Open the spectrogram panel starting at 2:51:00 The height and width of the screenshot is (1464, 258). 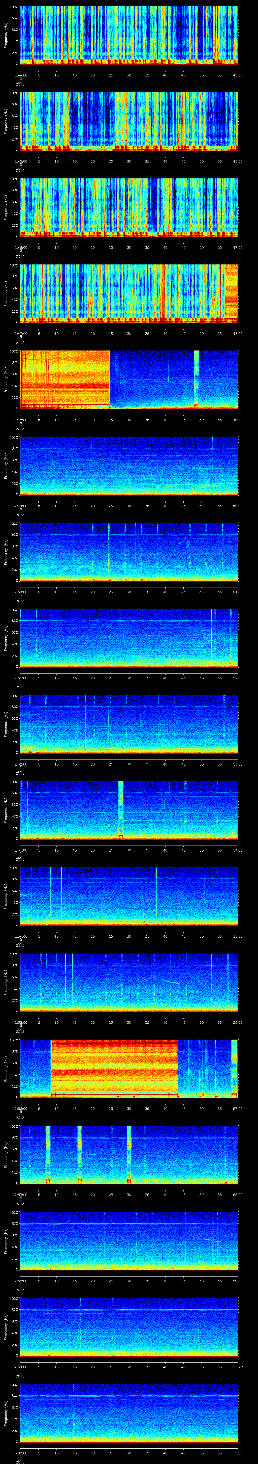(129, 638)
